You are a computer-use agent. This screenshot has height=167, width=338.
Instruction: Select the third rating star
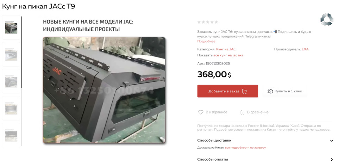(x=208, y=22)
